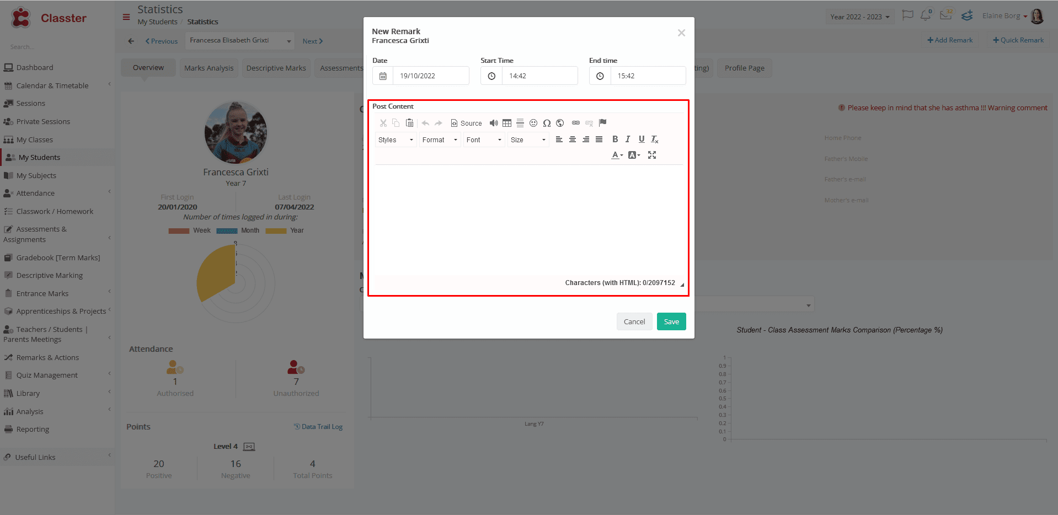The height and width of the screenshot is (515, 1058).
Task: Click the Start Time field showing 14:42
Action: (x=539, y=76)
